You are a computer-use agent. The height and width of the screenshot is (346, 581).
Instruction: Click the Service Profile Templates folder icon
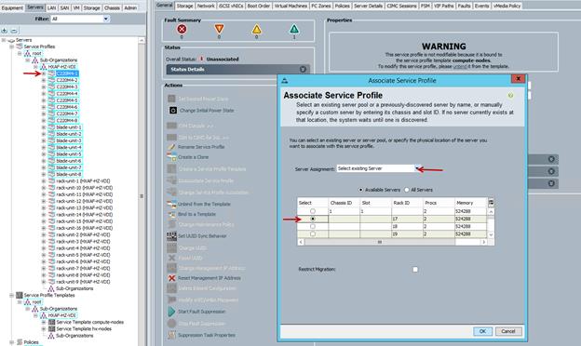tap(20, 295)
